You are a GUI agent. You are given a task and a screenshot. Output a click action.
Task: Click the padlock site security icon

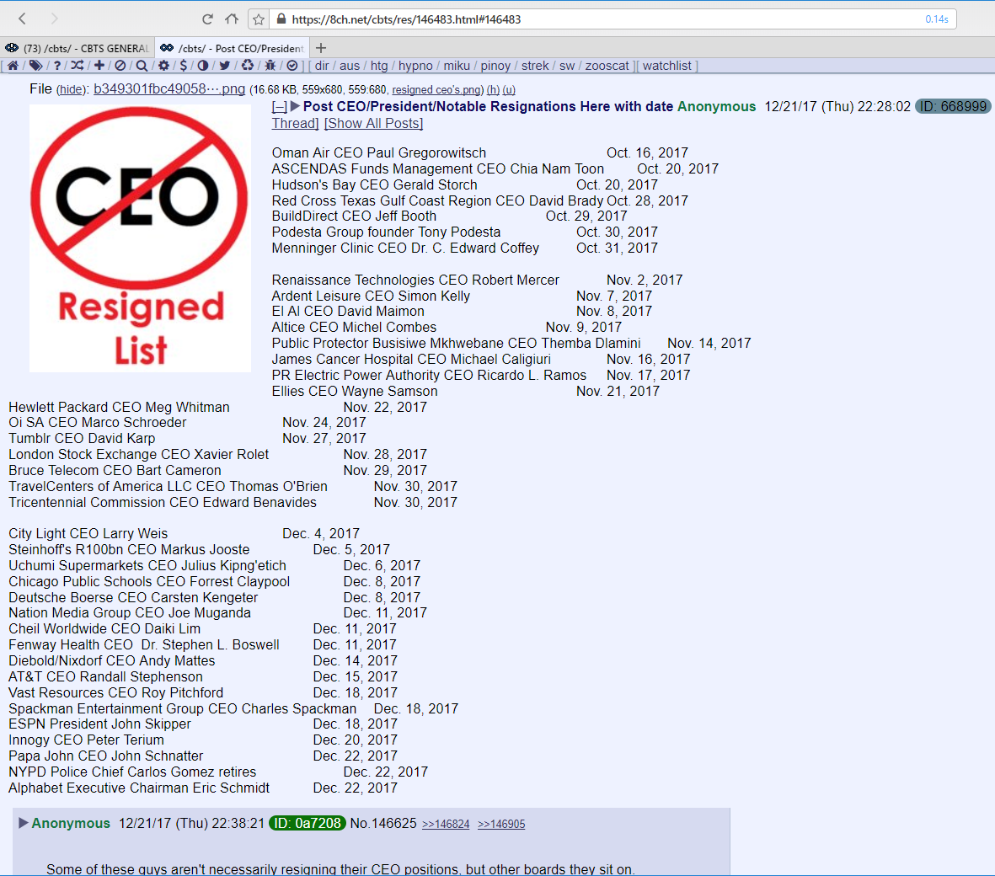281,19
